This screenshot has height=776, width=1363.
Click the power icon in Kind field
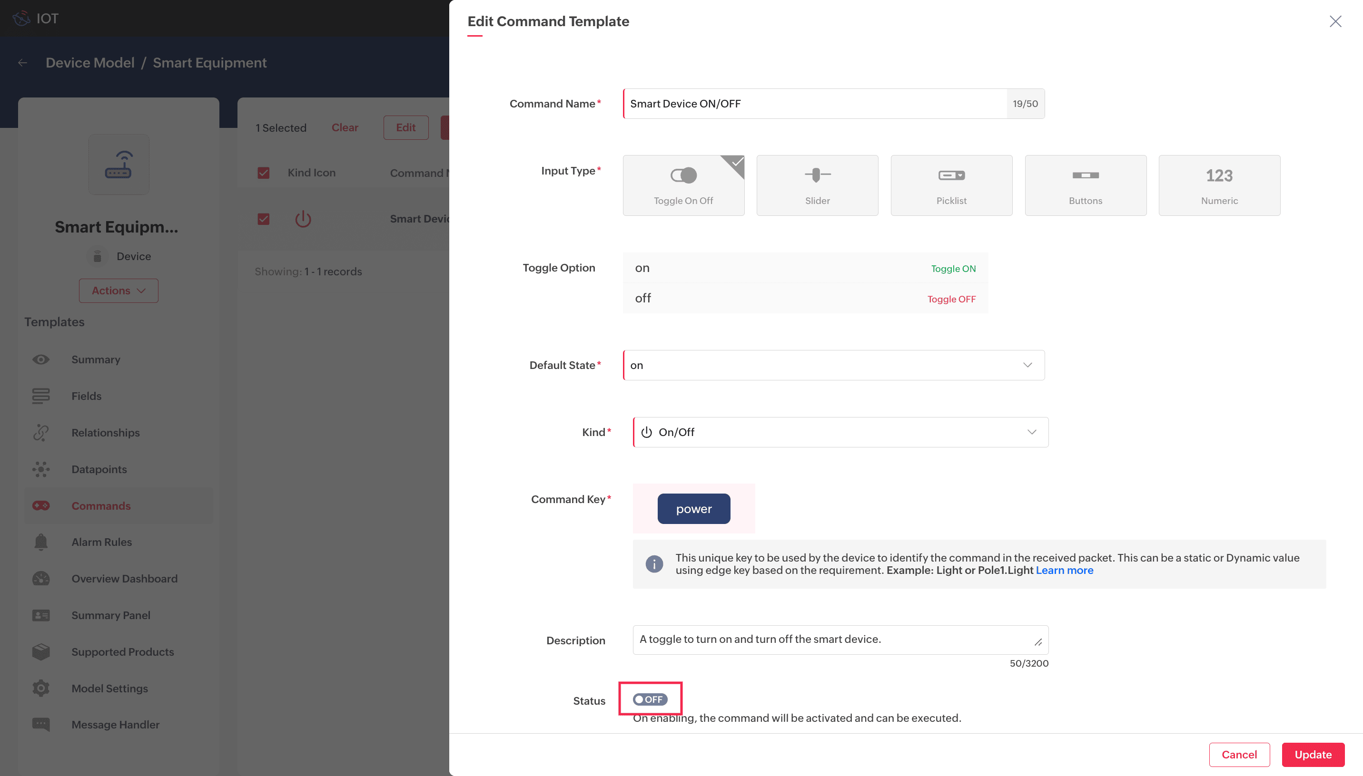pos(646,432)
